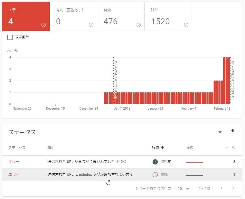Select the 有効(警告あり) tab showing 0
Viewport: 245px width, 199px height.
coord(73,16)
